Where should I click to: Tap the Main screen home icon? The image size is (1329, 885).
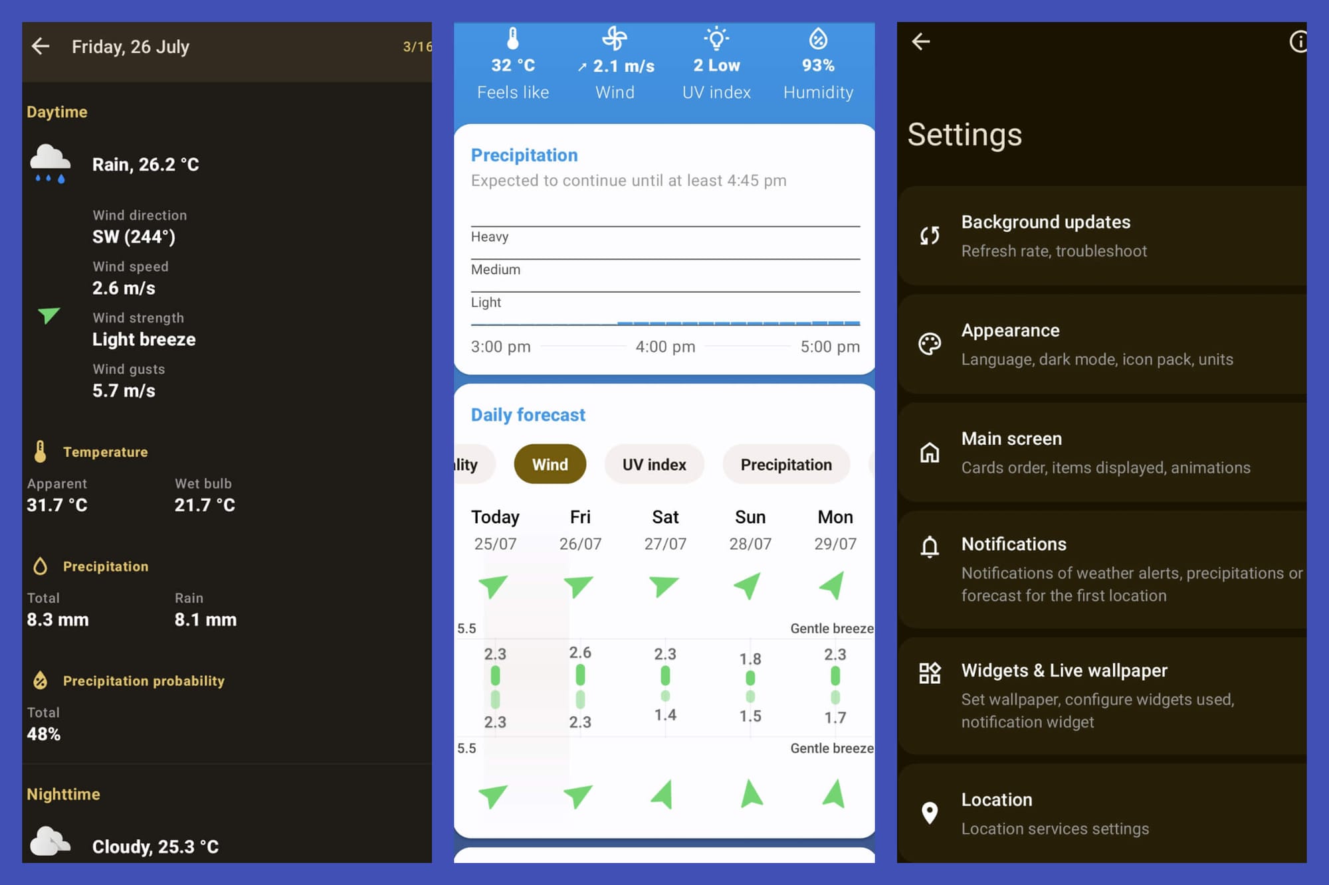[929, 452]
